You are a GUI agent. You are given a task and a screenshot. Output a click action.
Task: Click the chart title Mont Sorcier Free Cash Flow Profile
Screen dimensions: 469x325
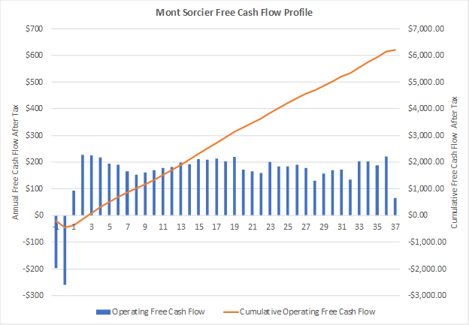[x=234, y=13]
